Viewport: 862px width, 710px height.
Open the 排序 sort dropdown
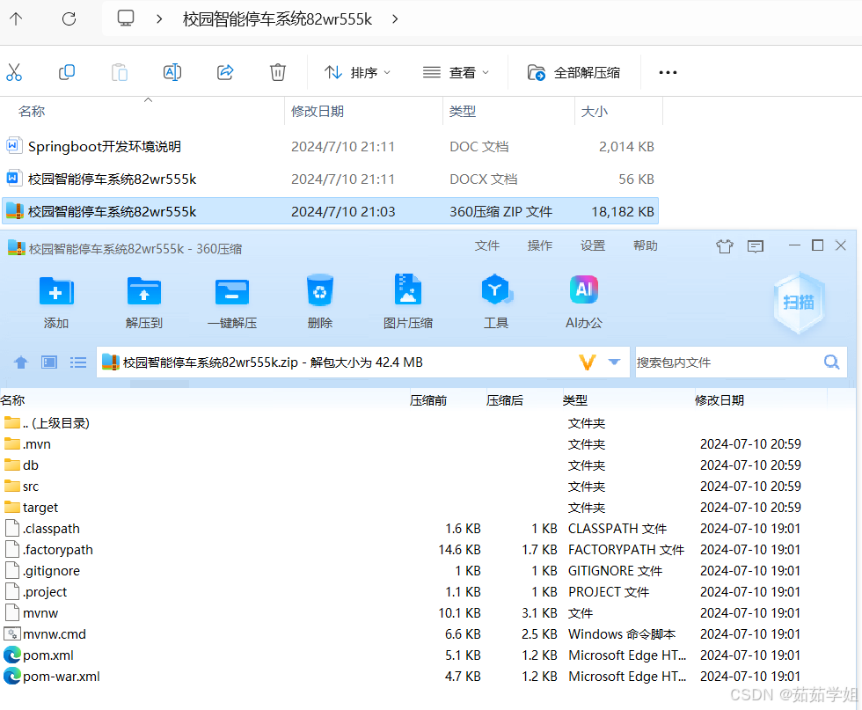click(357, 72)
